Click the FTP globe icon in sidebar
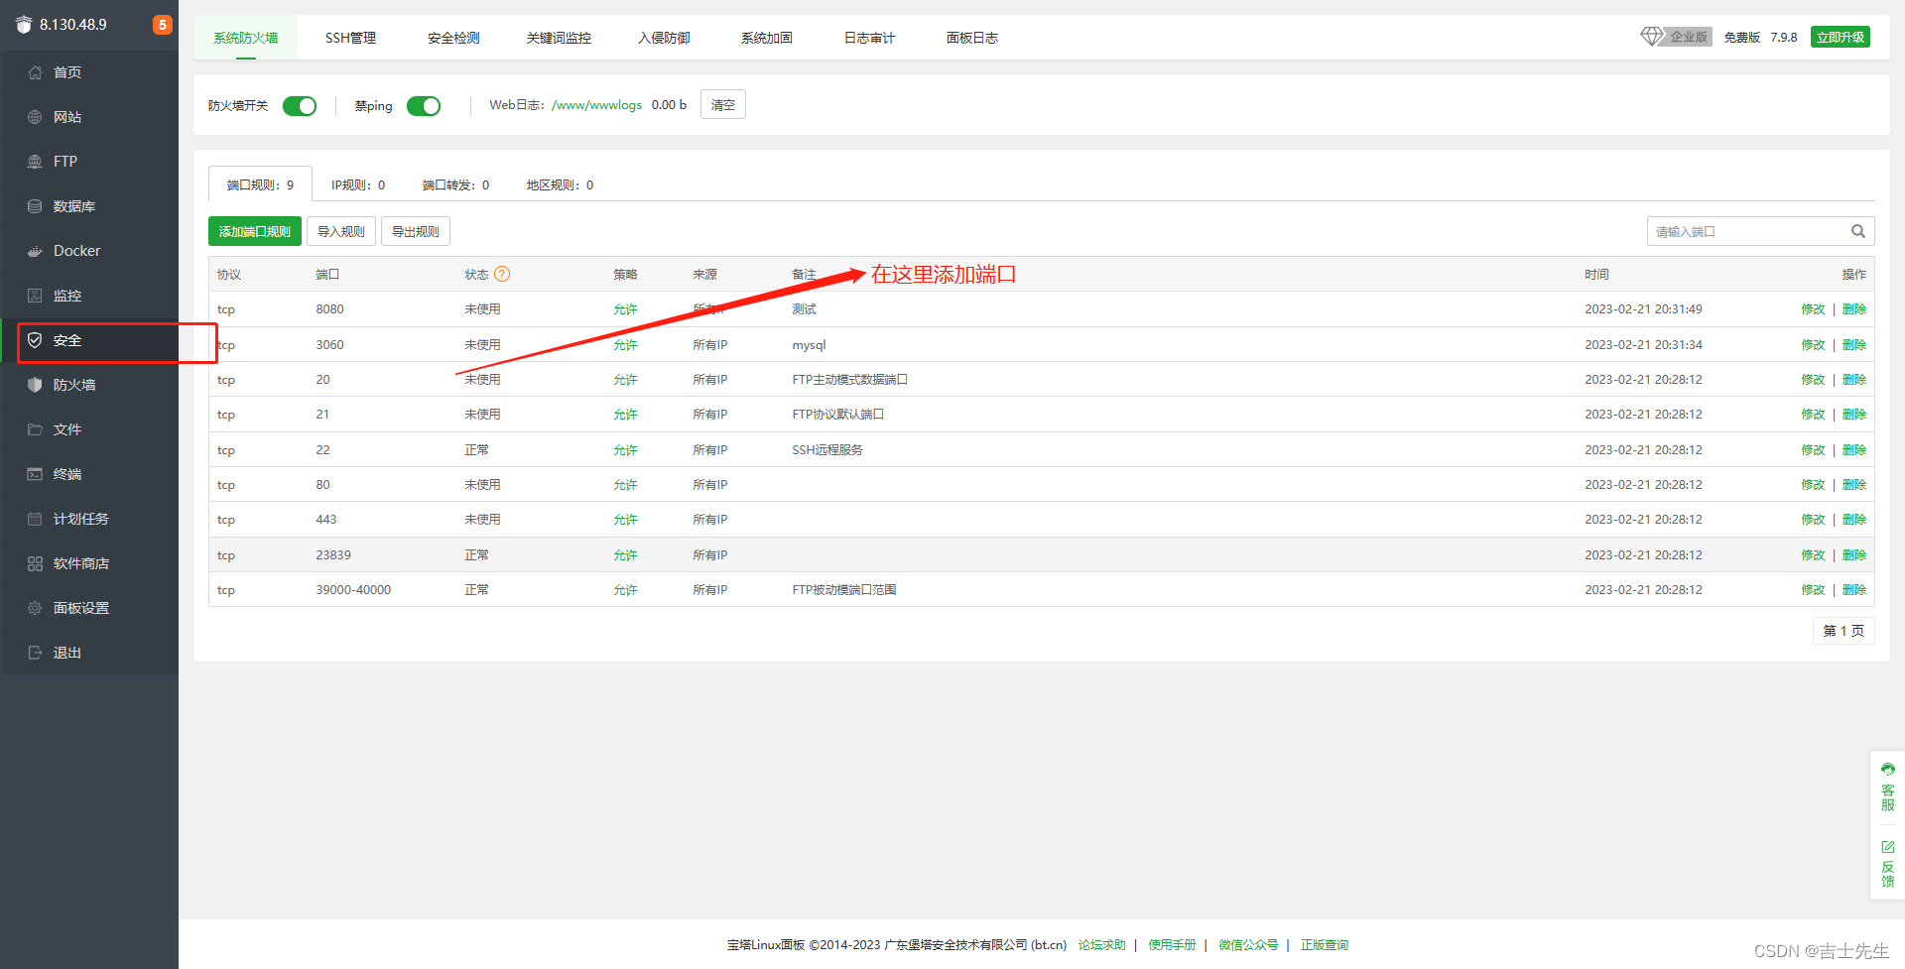Image resolution: width=1905 pixels, height=969 pixels. [35, 162]
